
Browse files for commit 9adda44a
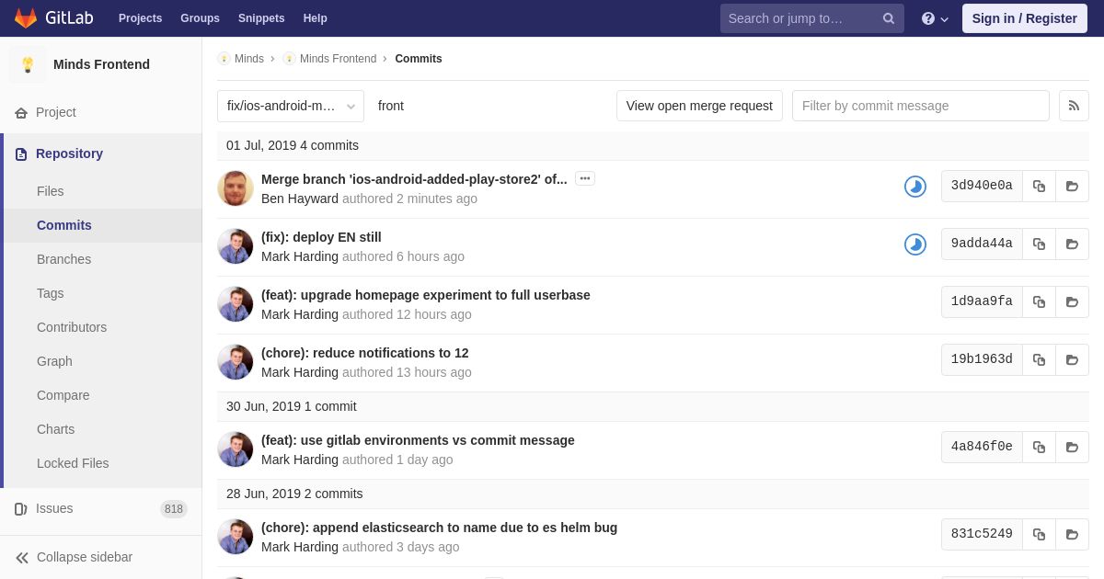click(1072, 244)
